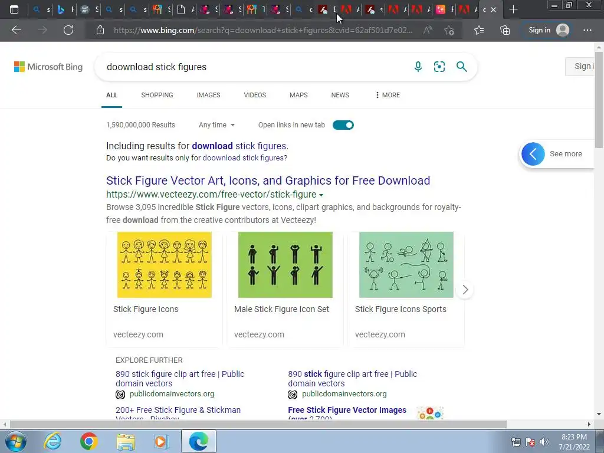Click the browser address bar URL

pyautogui.click(x=263, y=30)
